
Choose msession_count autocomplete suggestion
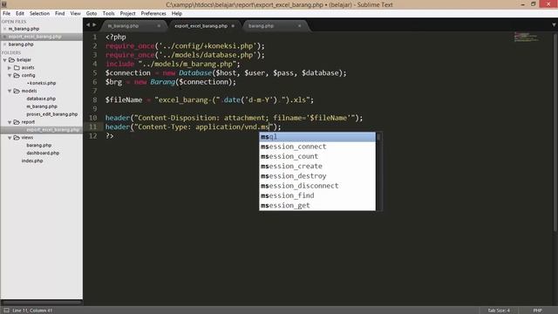(x=317, y=156)
